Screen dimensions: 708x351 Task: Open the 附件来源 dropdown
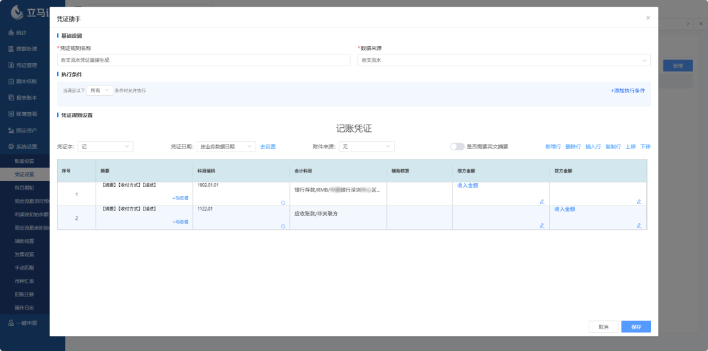tap(366, 146)
